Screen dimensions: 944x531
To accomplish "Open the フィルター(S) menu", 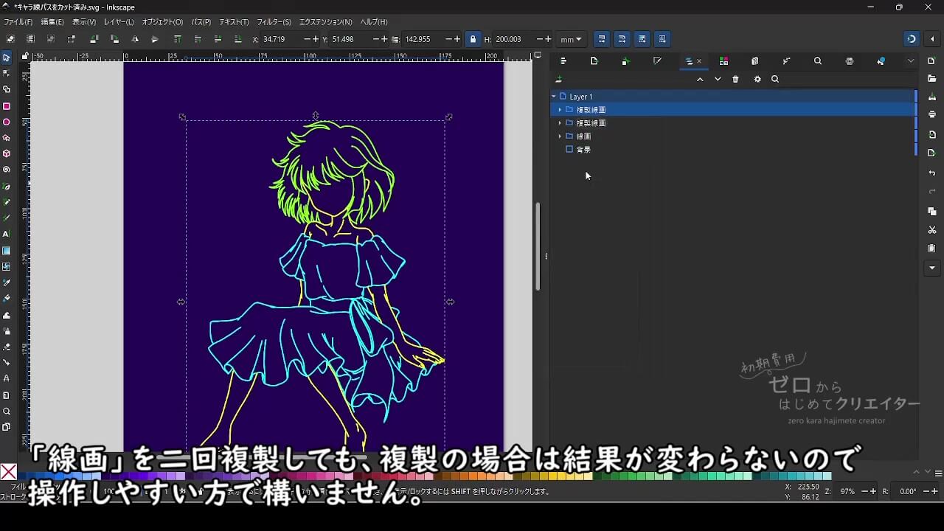I will 274,22.
